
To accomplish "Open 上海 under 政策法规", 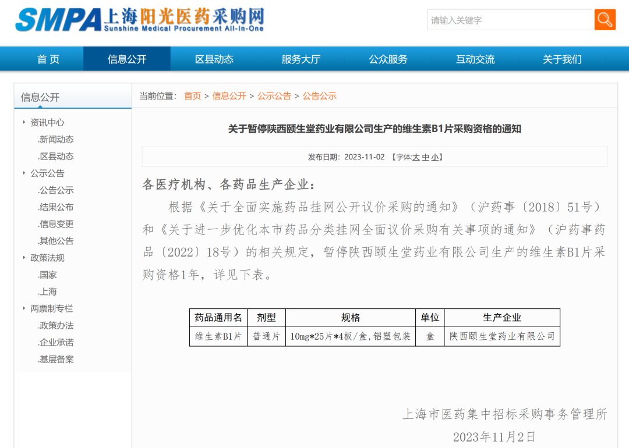I will (48, 291).
